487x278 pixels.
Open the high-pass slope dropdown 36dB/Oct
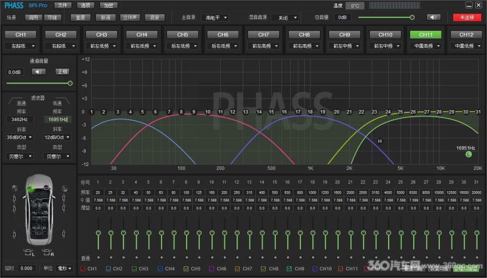click(19, 137)
